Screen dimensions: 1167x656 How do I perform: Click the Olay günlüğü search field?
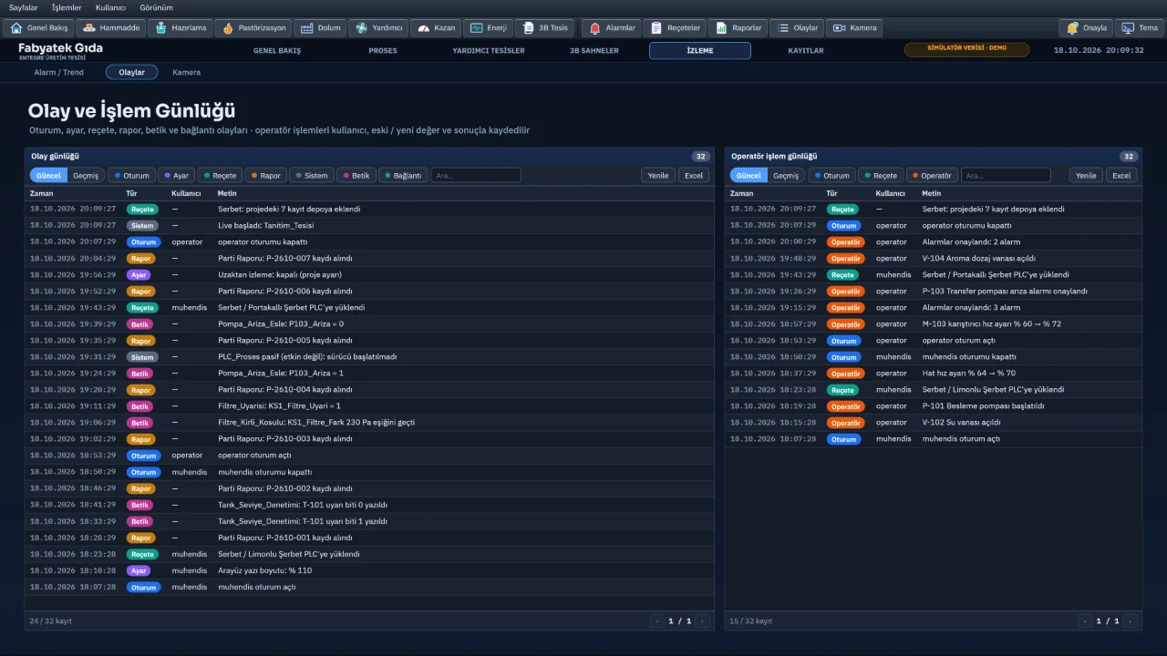coord(476,176)
